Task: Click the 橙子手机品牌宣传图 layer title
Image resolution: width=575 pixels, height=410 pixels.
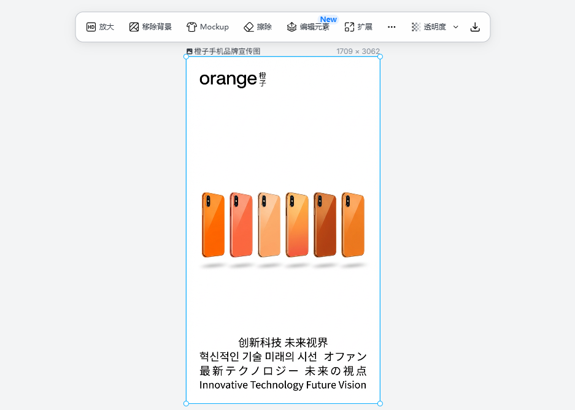Action: coord(227,51)
